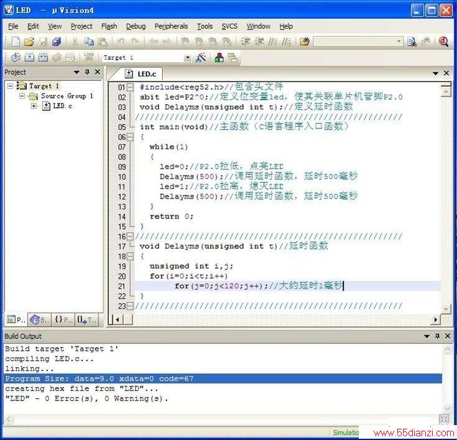The width and height of the screenshot is (457, 440).
Task: Open the Debug menu
Action: point(136,26)
